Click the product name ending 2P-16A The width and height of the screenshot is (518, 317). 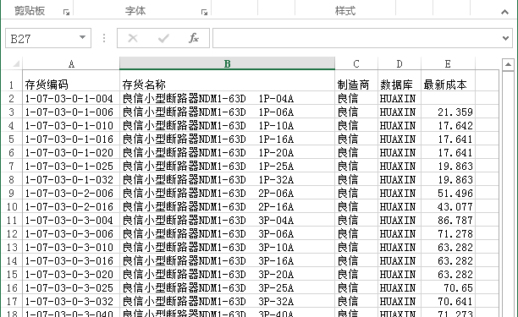227,206
